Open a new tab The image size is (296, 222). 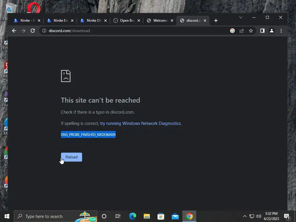click(x=216, y=21)
